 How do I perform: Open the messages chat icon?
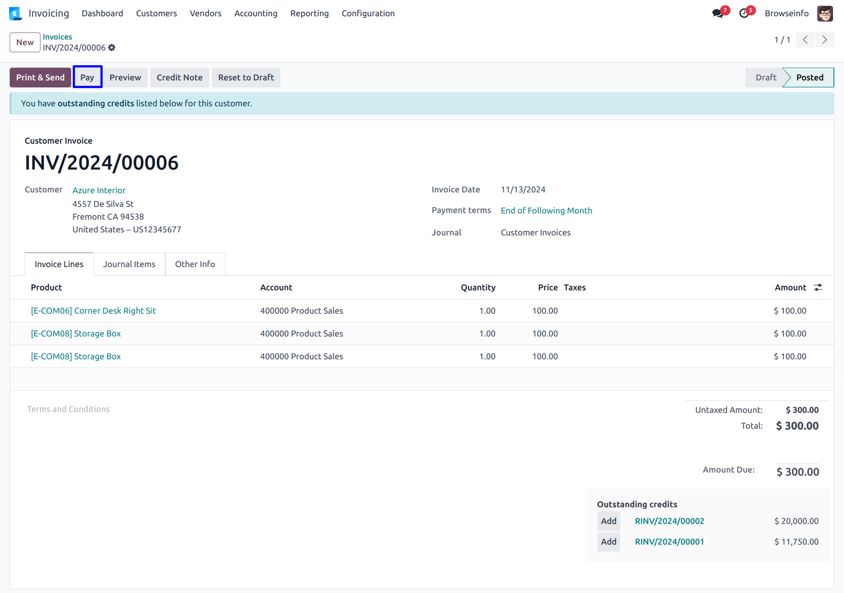[717, 14]
